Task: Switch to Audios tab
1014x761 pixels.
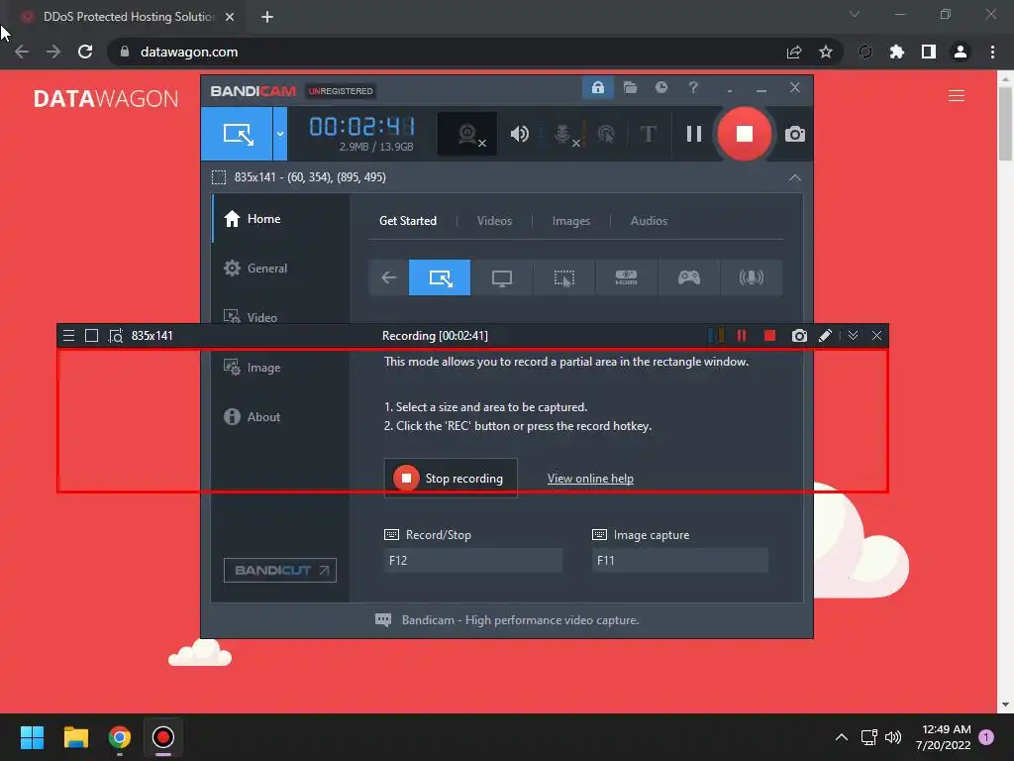Action: pyautogui.click(x=649, y=221)
